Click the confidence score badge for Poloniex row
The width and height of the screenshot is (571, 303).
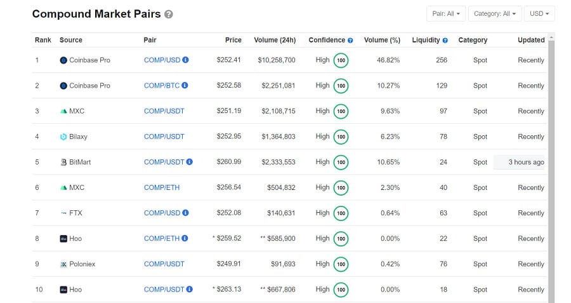[341, 264]
